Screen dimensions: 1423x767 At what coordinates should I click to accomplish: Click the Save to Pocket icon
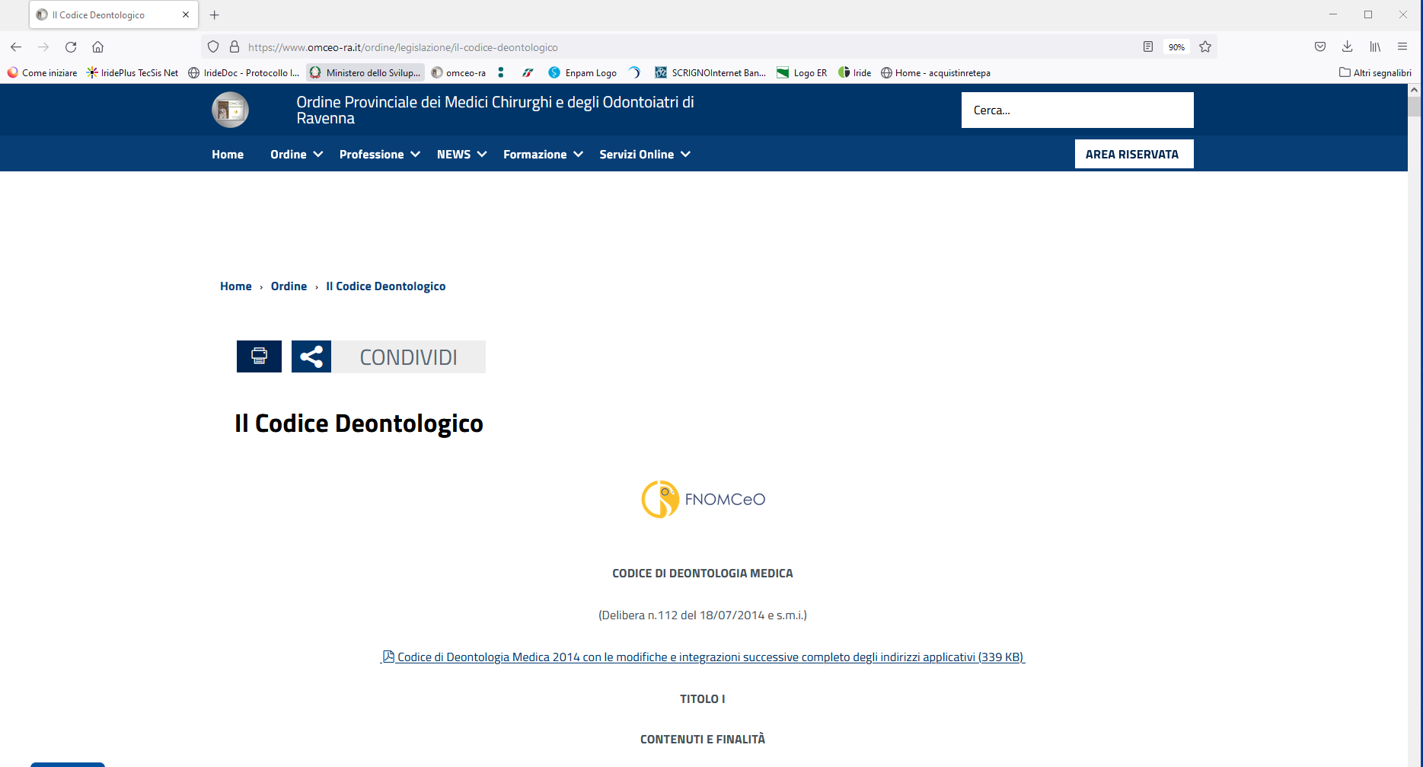(x=1320, y=47)
